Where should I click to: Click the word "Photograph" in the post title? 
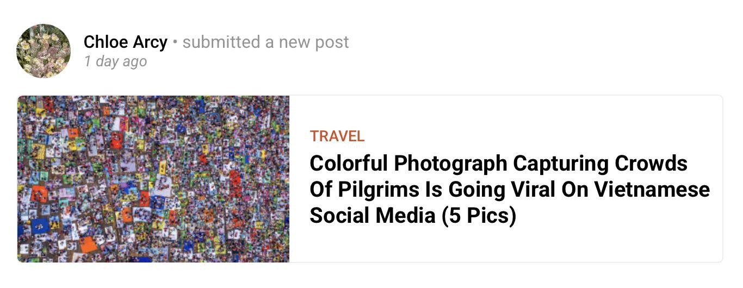tap(450, 163)
